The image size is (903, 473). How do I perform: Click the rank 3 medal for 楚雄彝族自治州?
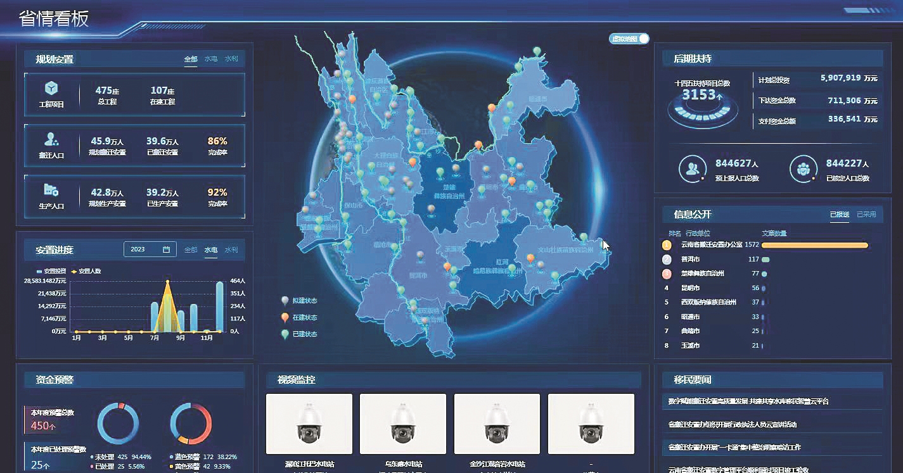click(667, 274)
